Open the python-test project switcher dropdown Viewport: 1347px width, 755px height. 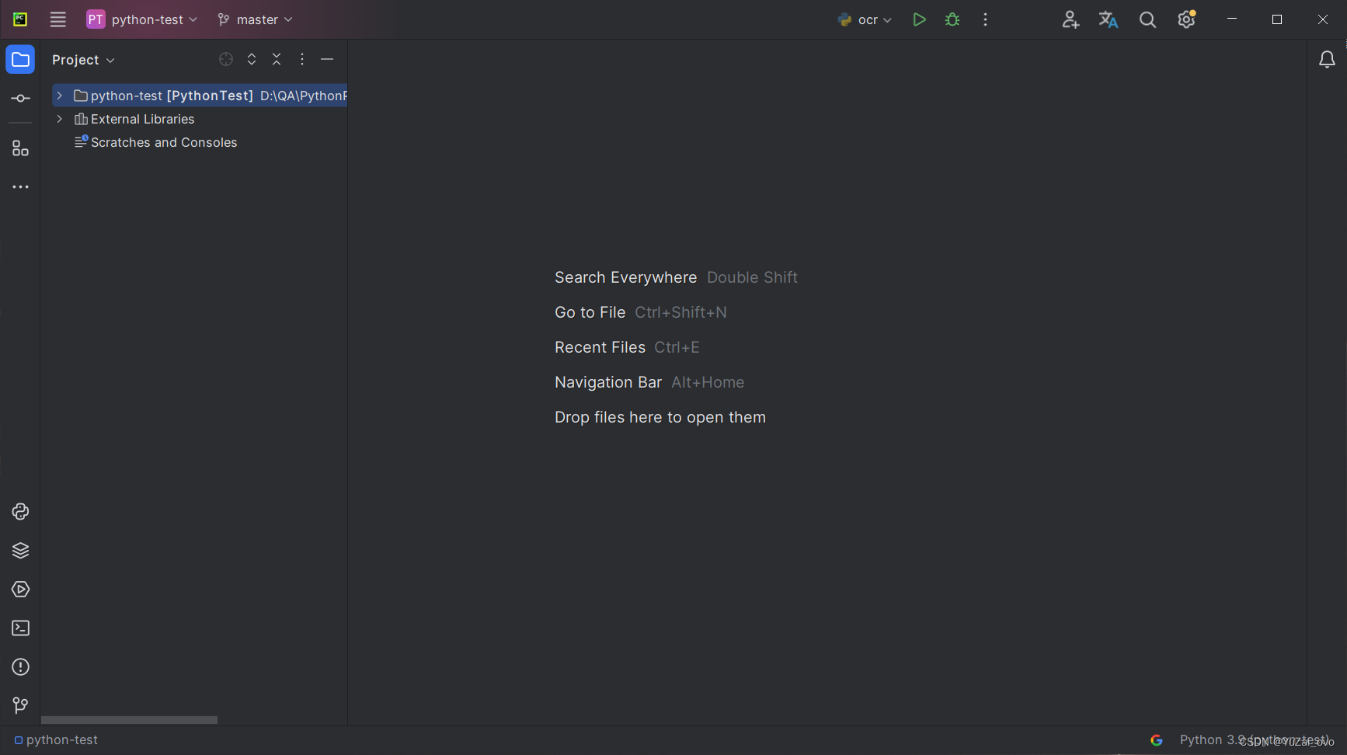[142, 19]
